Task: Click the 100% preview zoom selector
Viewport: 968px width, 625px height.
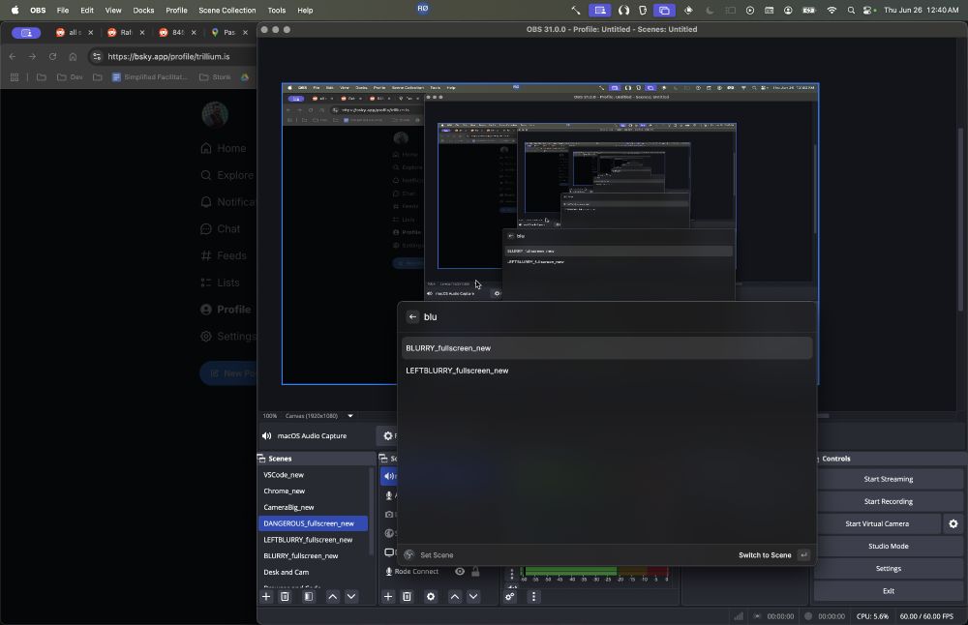Action: (270, 416)
